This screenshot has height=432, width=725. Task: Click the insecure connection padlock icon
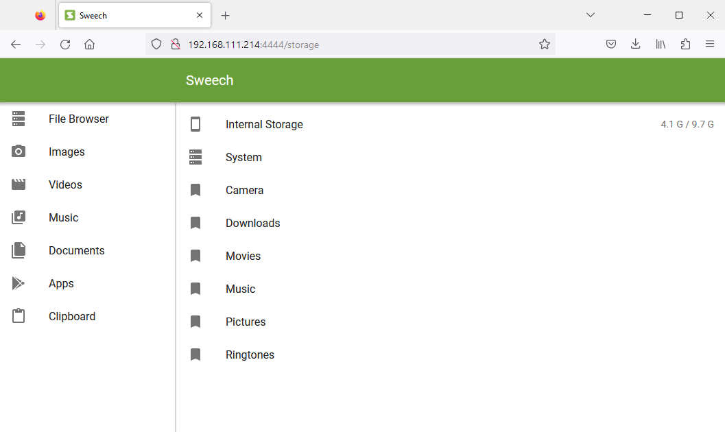pyautogui.click(x=176, y=45)
